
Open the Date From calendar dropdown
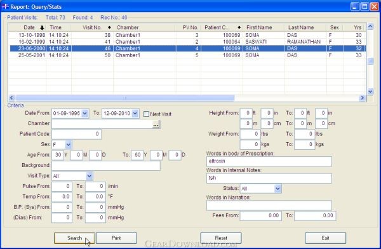point(84,113)
